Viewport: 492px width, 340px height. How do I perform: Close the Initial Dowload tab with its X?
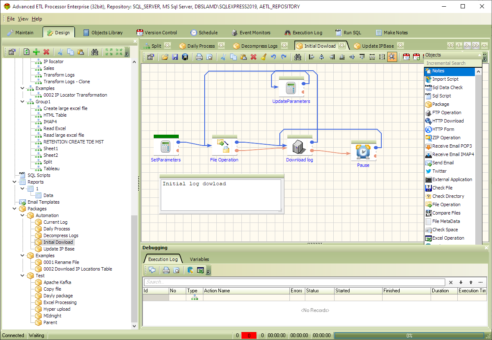tap(342, 46)
